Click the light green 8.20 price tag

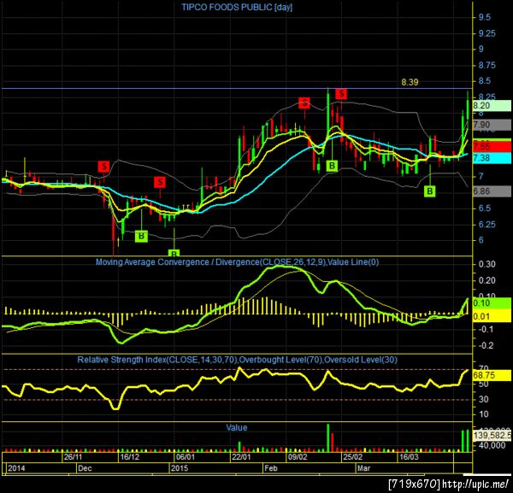coord(492,106)
